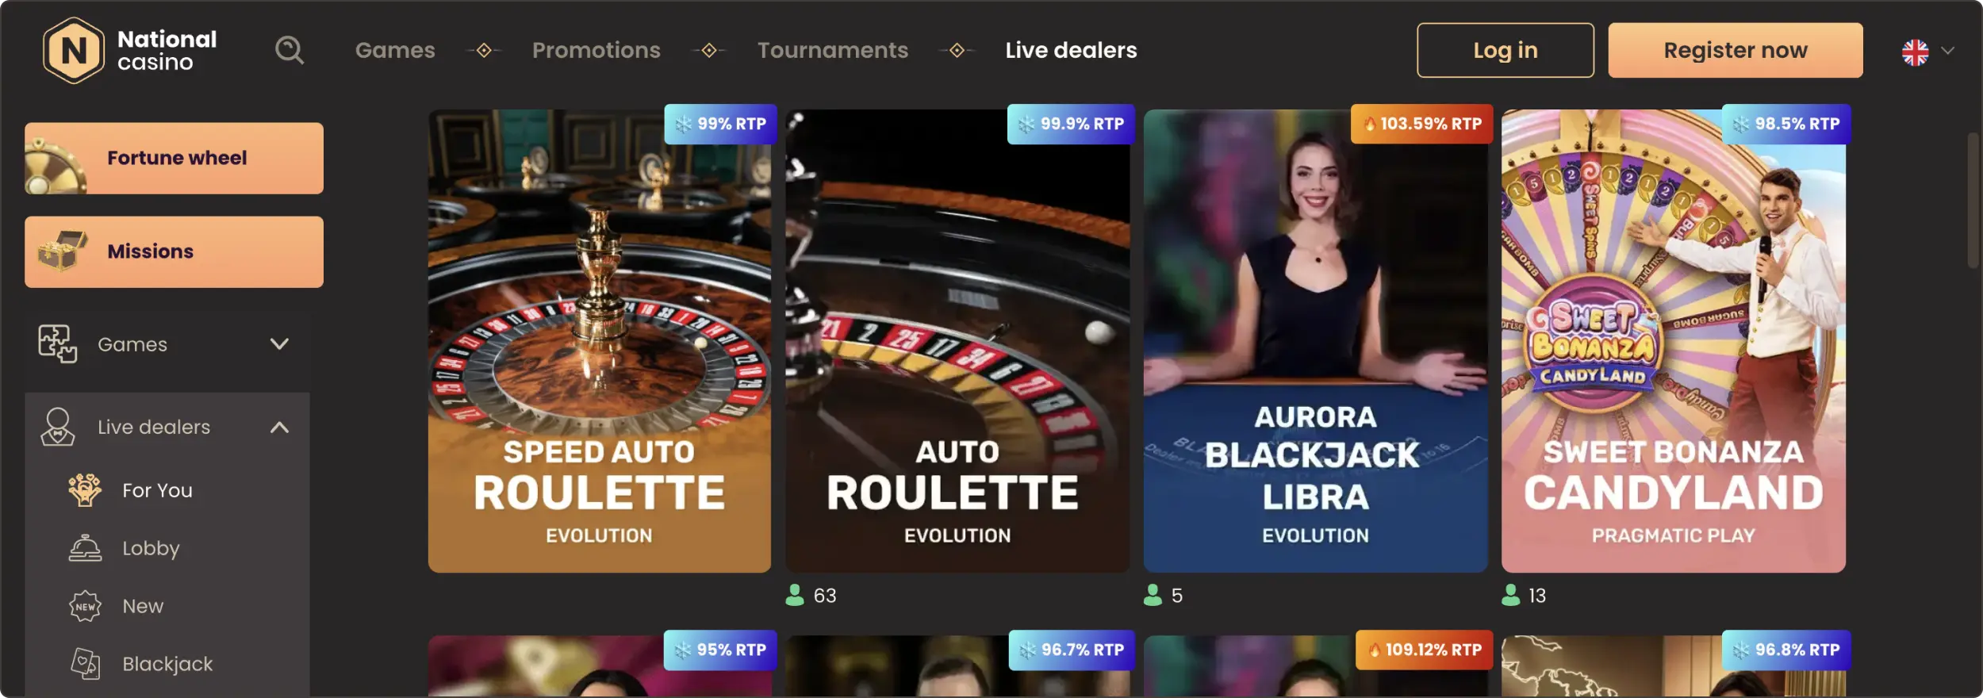Click the UK flag language icon

coord(1915,52)
